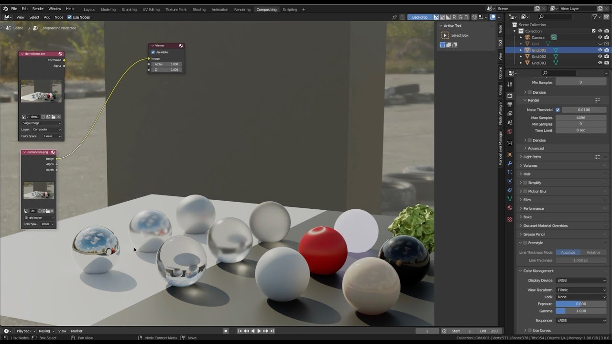
Task: Open the Sequencer color space dropdown
Action: [581, 321]
